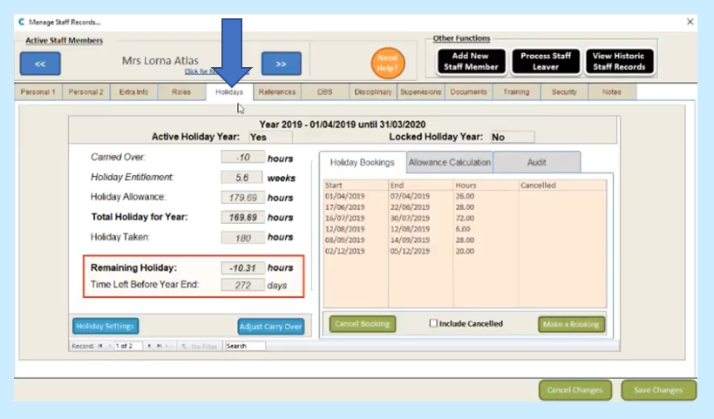714x419 pixels.
Task: Switch to the Training tab
Action: coord(516,91)
